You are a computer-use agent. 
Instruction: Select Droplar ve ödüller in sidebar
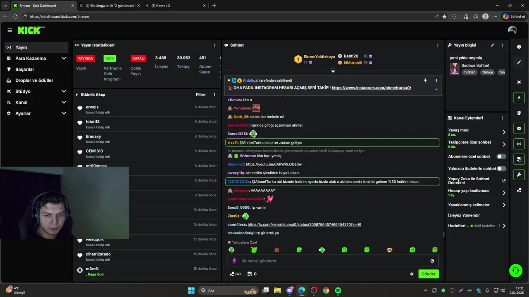36,80
